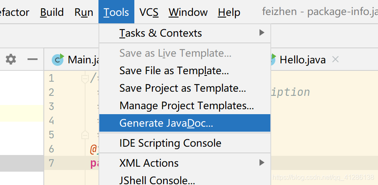Toggle the fold marker at line 5
378x185 pixels.
[85, 135]
